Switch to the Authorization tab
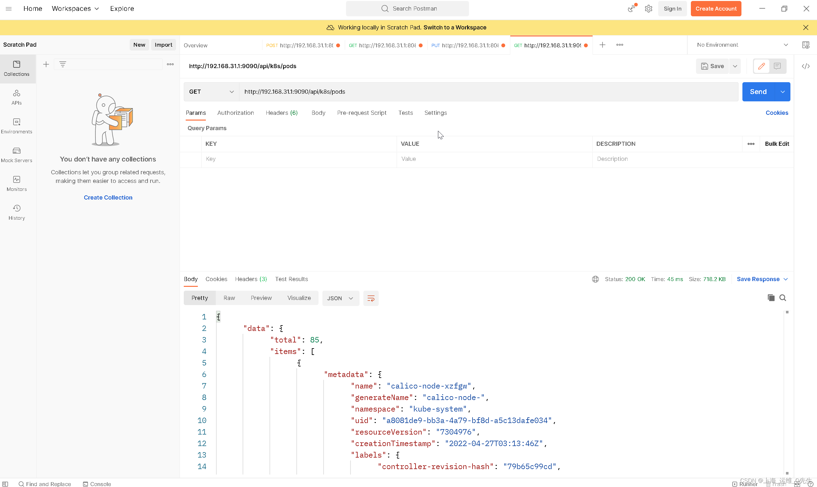The height and width of the screenshot is (487, 817). pyautogui.click(x=235, y=113)
